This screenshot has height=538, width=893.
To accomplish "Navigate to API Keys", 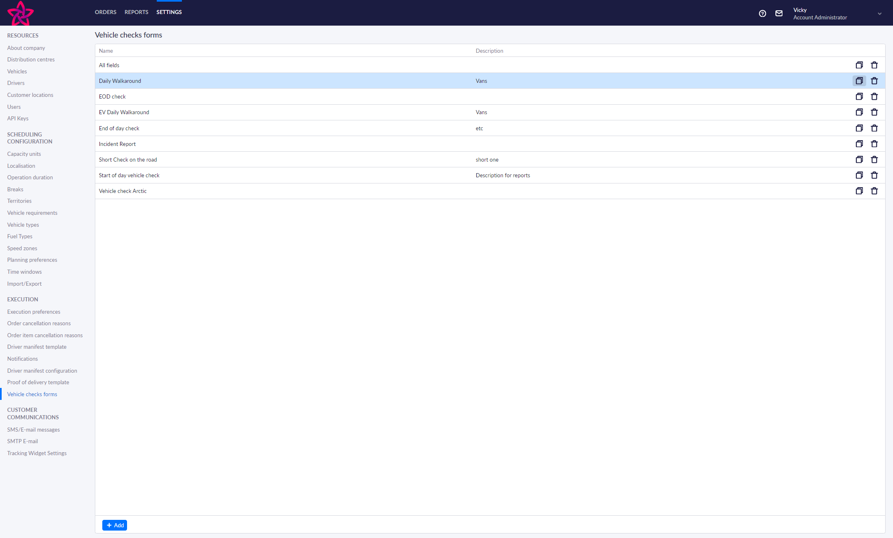I will click(x=18, y=118).
